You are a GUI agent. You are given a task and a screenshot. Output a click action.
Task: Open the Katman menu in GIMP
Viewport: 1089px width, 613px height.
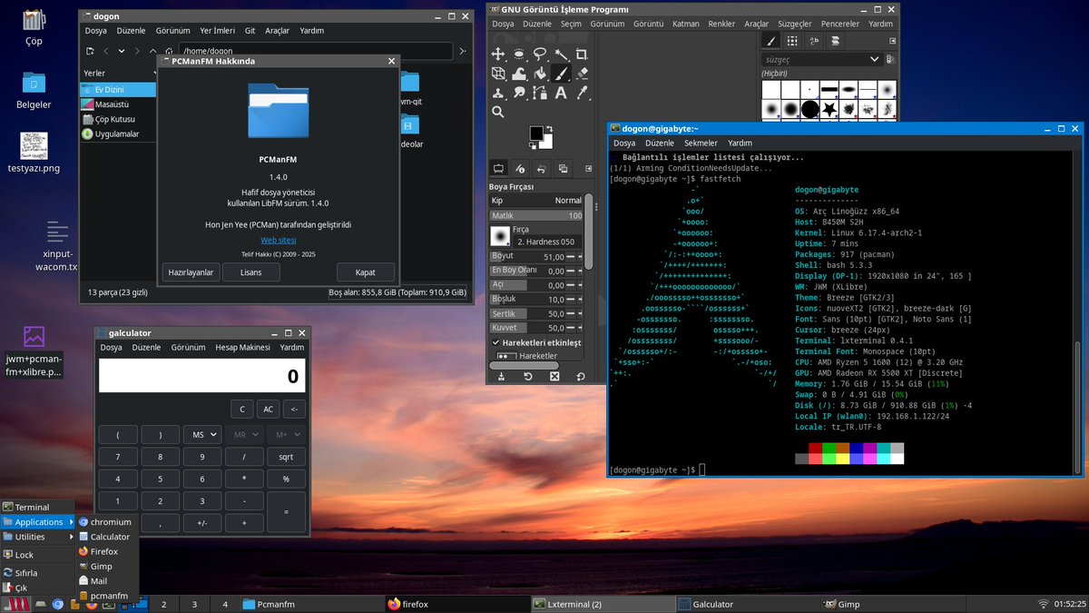(x=686, y=24)
